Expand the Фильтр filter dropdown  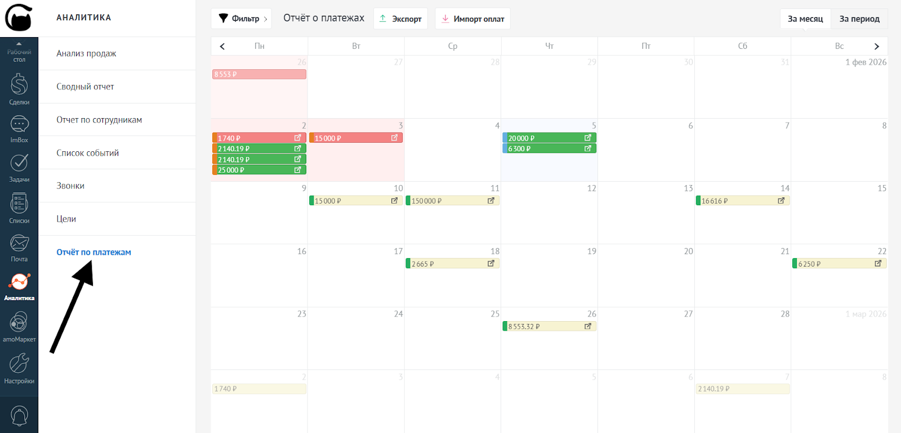point(241,19)
